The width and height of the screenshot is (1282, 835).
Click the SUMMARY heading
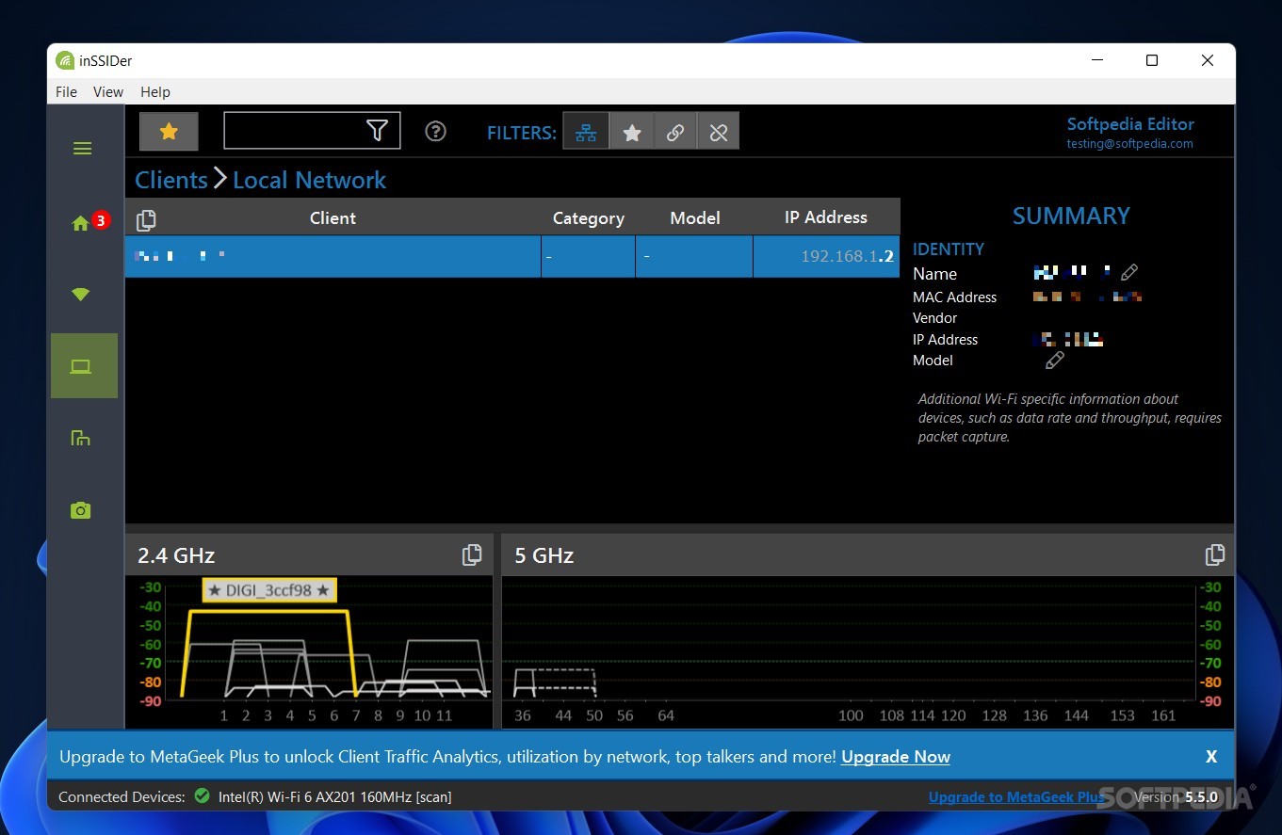pos(1071,216)
